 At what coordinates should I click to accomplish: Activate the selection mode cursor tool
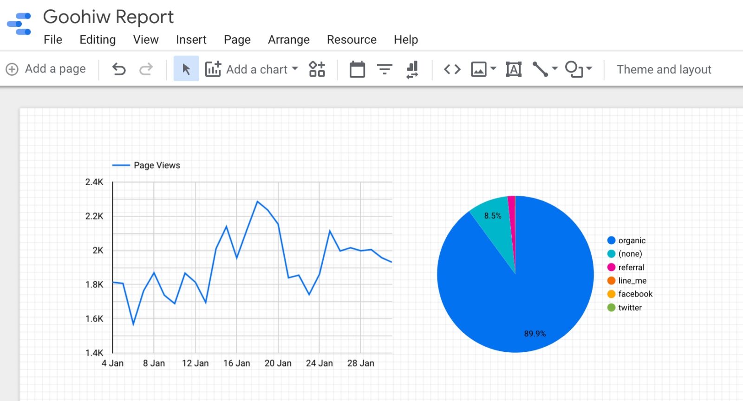[x=186, y=69]
